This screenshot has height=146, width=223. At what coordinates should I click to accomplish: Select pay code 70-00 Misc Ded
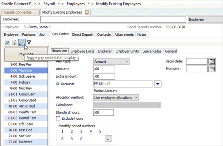(x=26, y=130)
